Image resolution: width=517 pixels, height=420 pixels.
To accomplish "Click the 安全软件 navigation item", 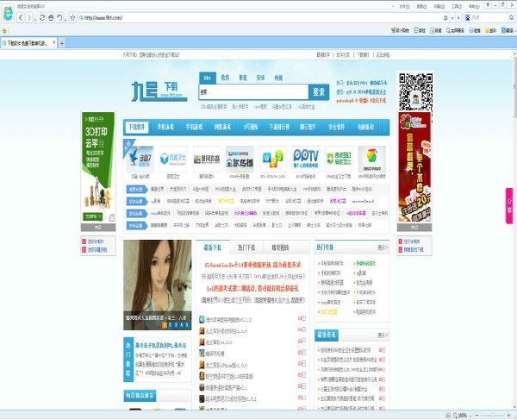I will point(336,127).
